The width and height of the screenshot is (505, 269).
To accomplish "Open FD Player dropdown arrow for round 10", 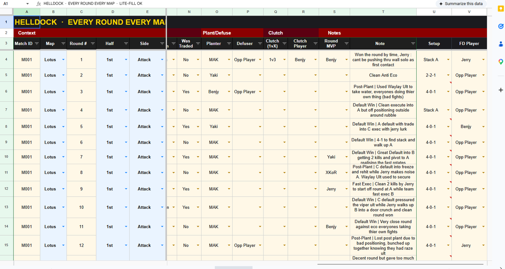I will pyautogui.click(x=483, y=208).
